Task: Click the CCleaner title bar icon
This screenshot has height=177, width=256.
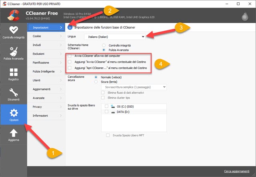Action: coord(4,4)
